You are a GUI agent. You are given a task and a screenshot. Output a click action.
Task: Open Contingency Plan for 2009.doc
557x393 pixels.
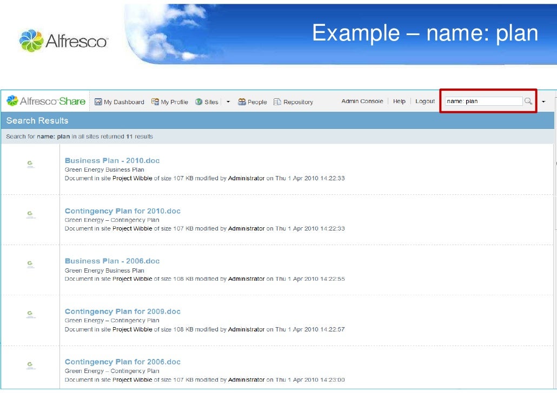(x=123, y=311)
